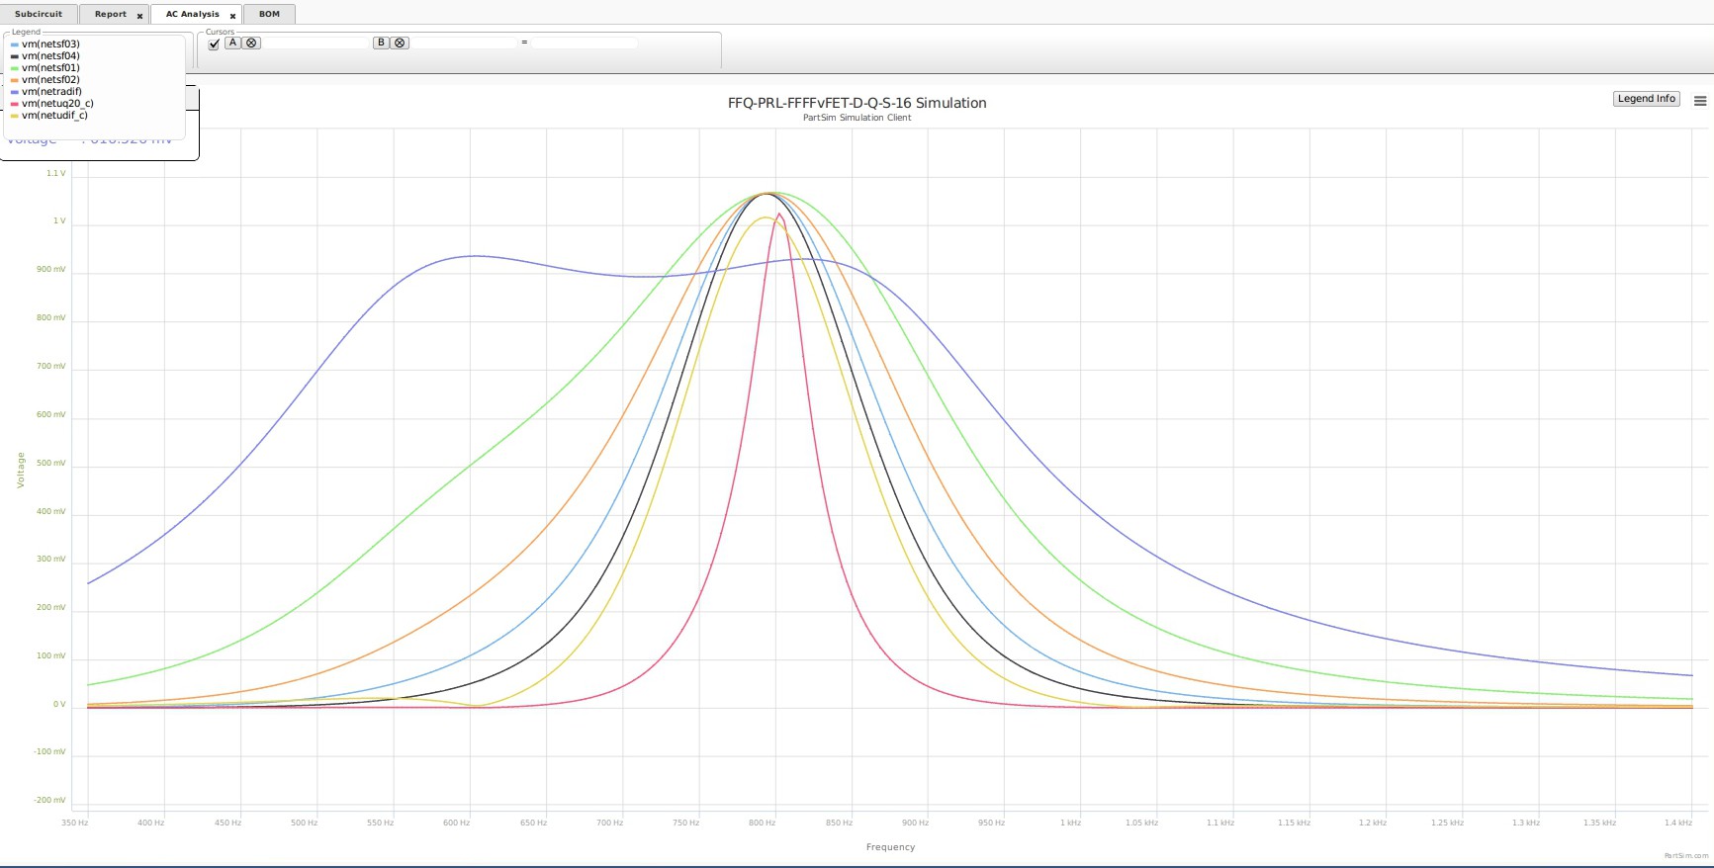The image size is (1714, 868).
Task: Close the AC Analysis tab
Action: click(232, 16)
